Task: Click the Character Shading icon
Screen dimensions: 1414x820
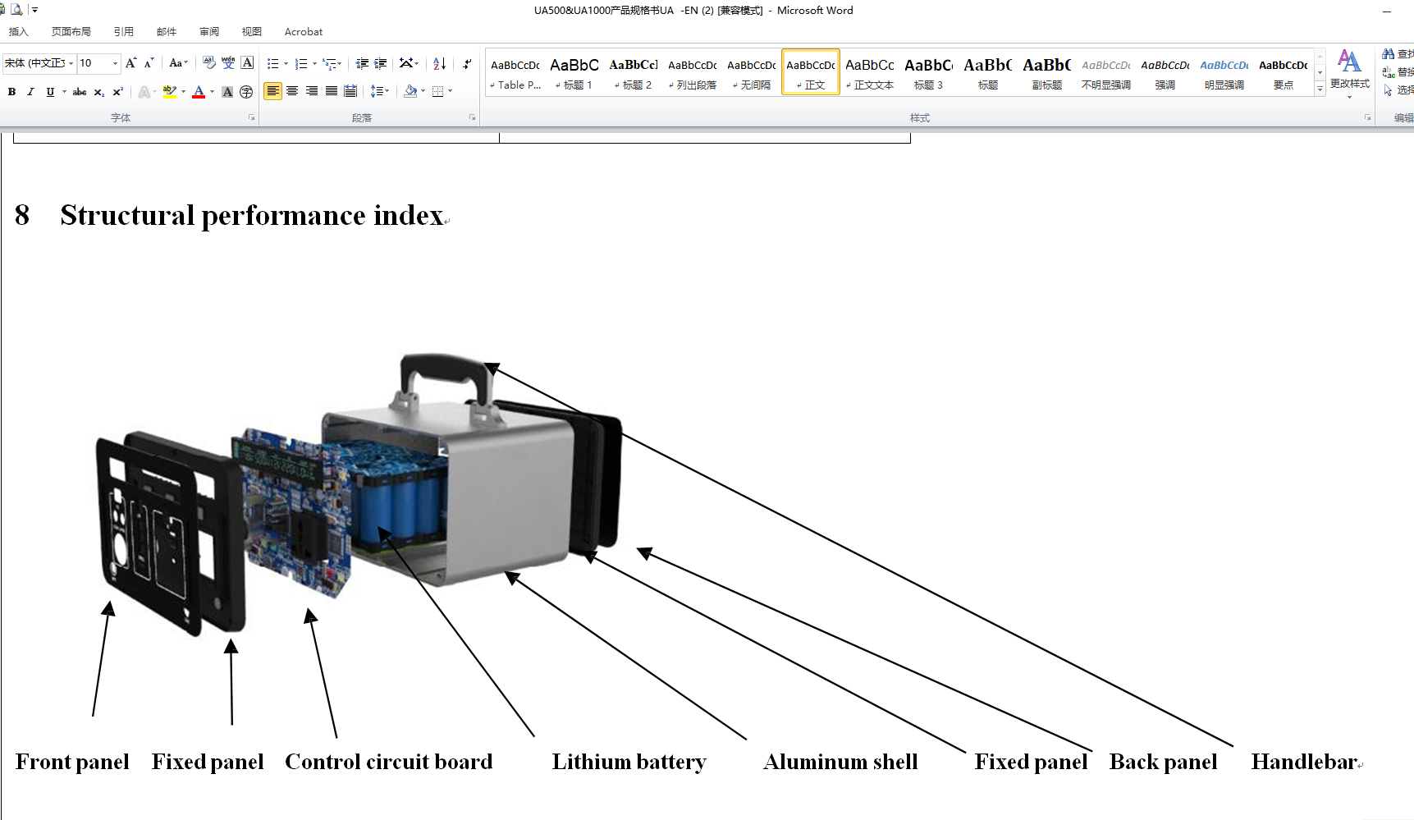Action: [x=227, y=92]
